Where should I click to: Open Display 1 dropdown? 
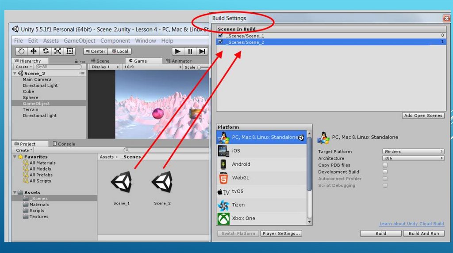tap(105, 67)
